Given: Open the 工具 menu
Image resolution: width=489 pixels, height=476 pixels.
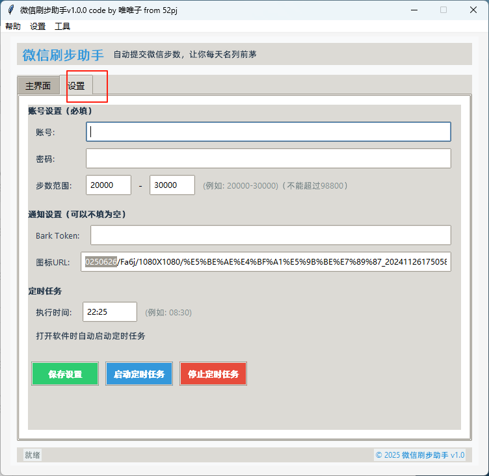Looking at the screenshot, I should 62,26.
